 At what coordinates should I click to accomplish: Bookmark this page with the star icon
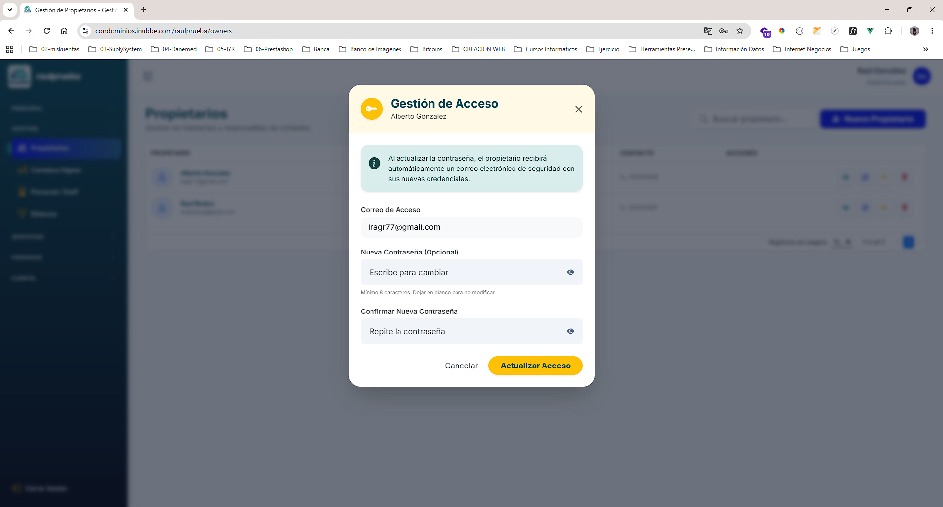tap(740, 31)
